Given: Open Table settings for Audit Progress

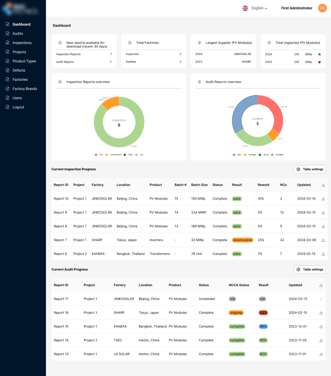Looking at the screenshot, I should (310, 269).
